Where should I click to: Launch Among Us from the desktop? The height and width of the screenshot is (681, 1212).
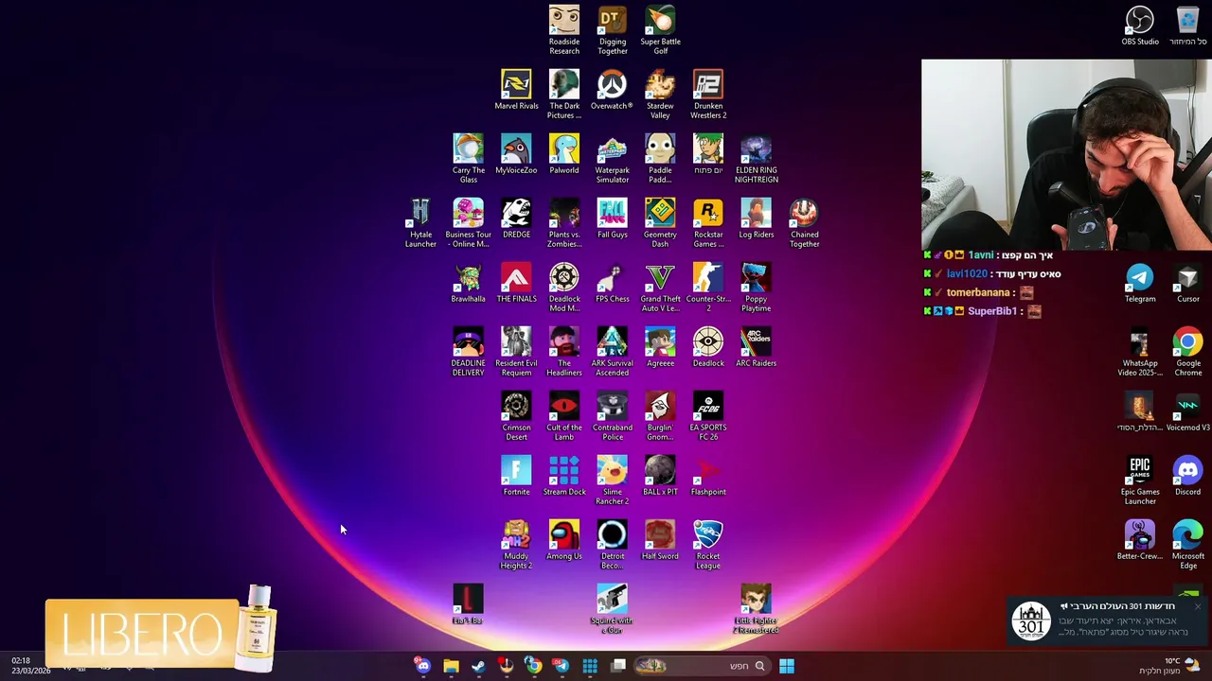(564, 540)
